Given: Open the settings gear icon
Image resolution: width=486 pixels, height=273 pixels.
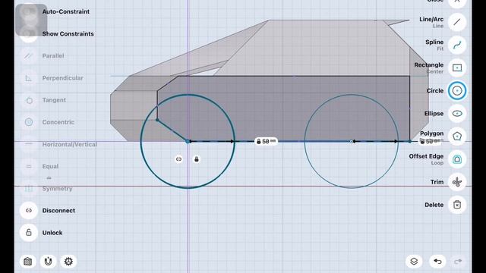Looking at the screenshot, I should pos(68,262).
